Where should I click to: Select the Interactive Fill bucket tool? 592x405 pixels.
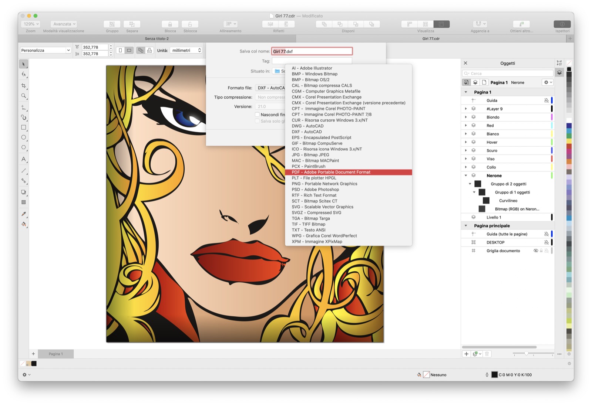coord(24,224)
